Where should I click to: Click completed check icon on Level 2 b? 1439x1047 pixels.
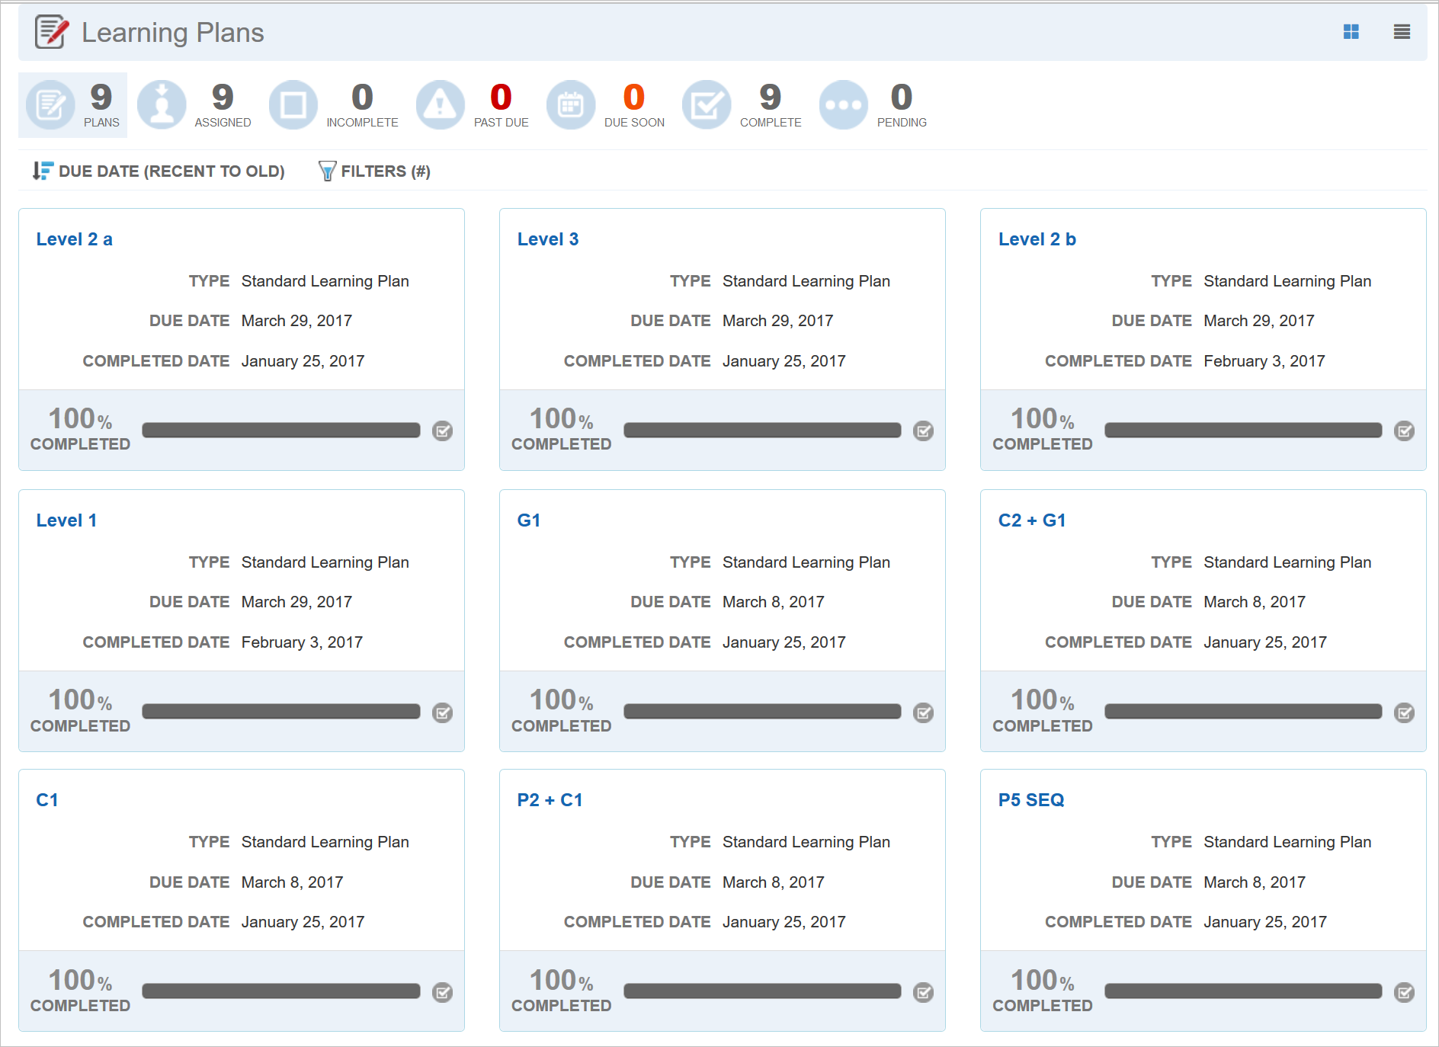(1405, 431)
